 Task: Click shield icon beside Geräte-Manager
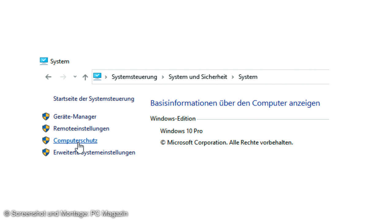point(46,116)
